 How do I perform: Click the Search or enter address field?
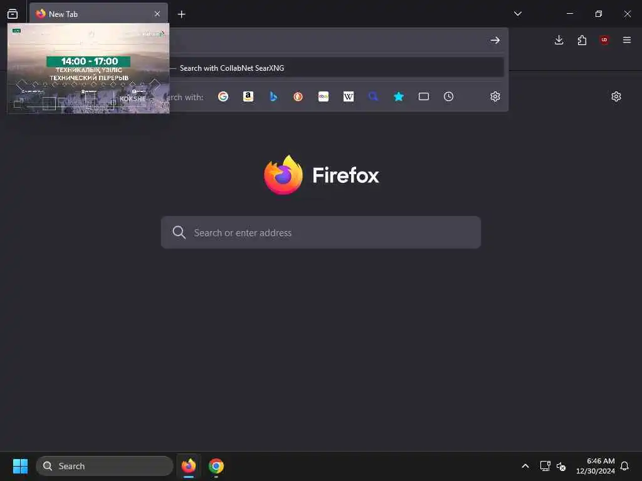pyautogui.click(x=320, y=232)
